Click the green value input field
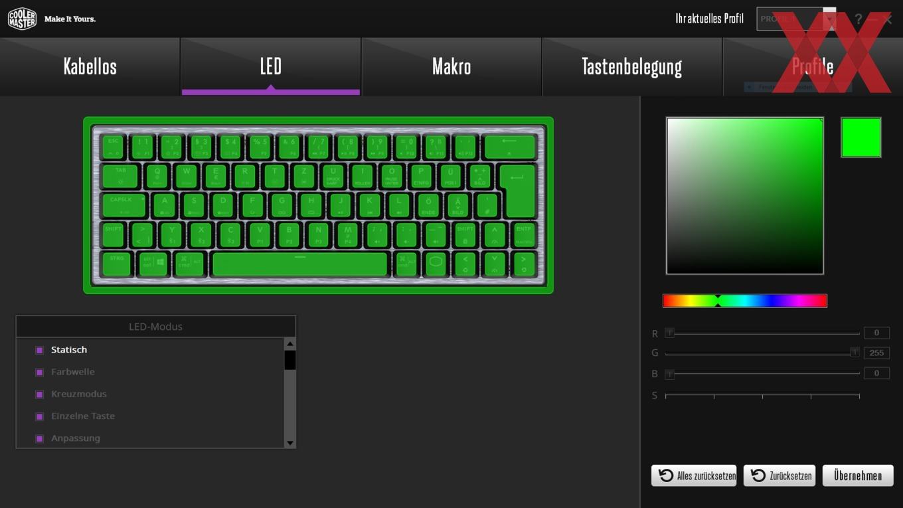 pos(876,353)
